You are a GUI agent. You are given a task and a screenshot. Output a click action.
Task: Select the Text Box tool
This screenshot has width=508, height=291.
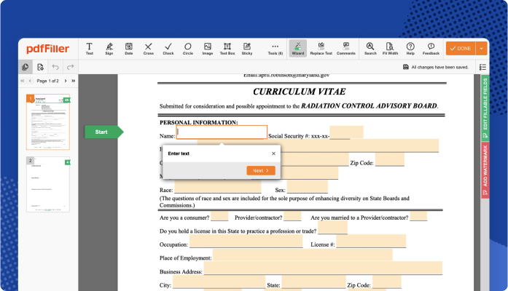pos(227,49)
